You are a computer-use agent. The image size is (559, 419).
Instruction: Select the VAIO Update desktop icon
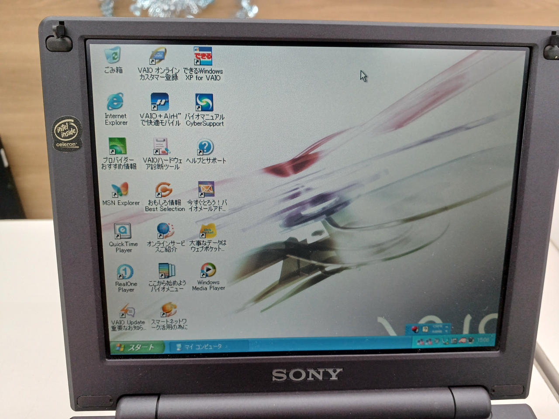tap(127, 311)
